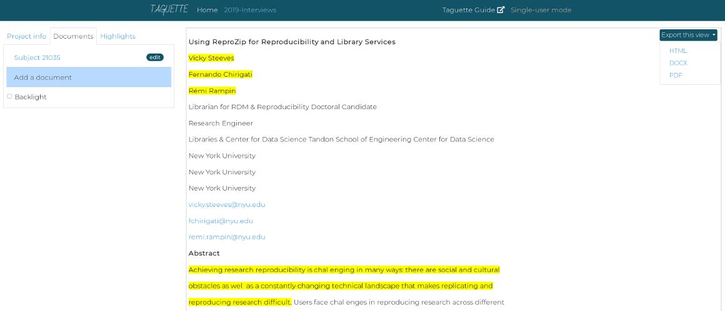Open email link vicky.steeves@nyu.edu
Screen dimensions: 725x311
pyautogui.click(x=227, y=204)
